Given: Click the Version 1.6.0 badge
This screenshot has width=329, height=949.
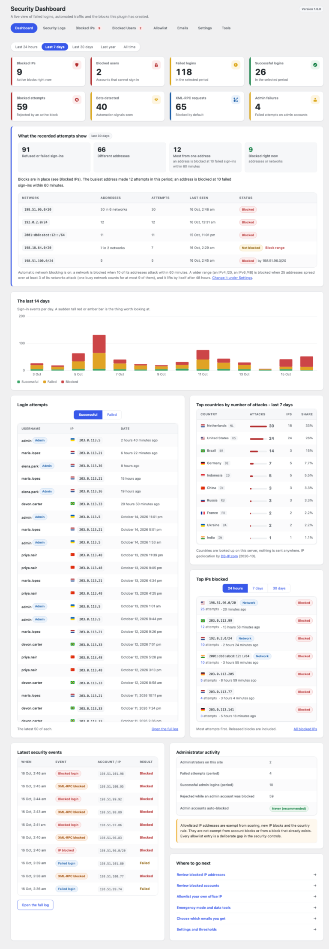Looking at the screenshot, I should [311, 9].
